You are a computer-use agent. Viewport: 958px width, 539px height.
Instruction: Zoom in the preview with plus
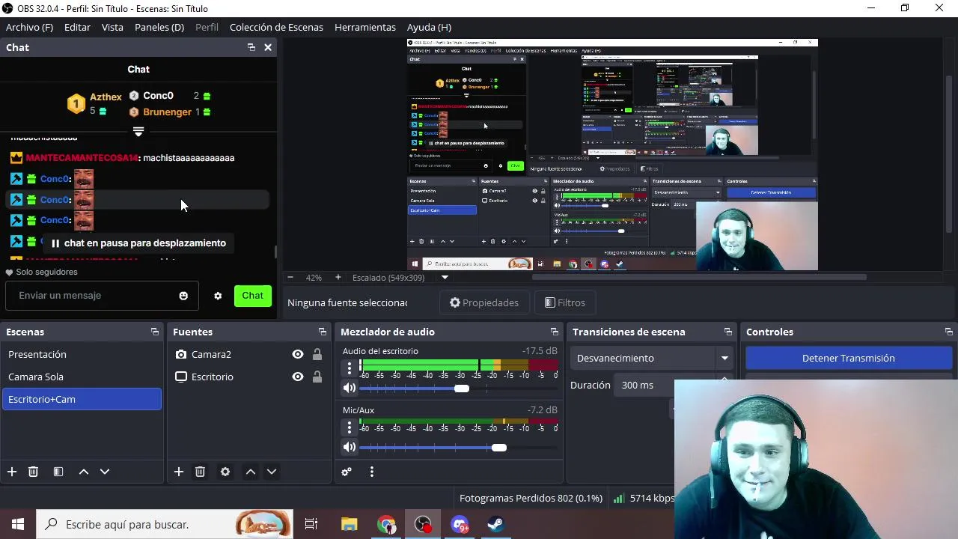pyautogui.click(x=338, y=278)
